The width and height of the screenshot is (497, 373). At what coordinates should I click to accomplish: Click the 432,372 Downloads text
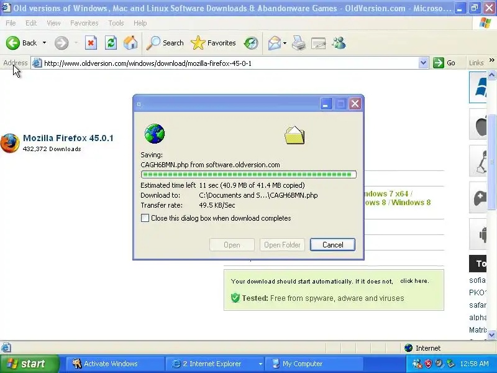click(52, 149)
